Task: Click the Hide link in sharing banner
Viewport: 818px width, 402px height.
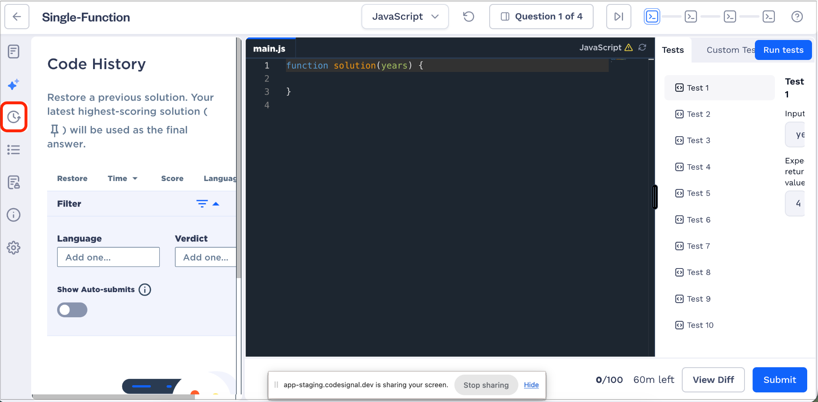Action: (x=531, y=385)
